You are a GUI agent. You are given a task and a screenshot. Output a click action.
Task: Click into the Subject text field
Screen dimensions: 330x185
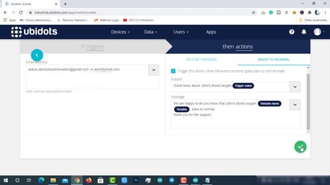[x=230, y=87]
